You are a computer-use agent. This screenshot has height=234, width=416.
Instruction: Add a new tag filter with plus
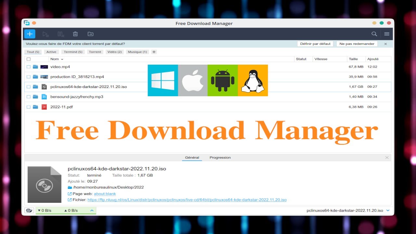tap(154, 52)
